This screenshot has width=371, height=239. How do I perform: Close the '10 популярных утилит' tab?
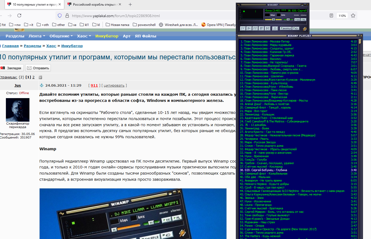coord(60,4)
